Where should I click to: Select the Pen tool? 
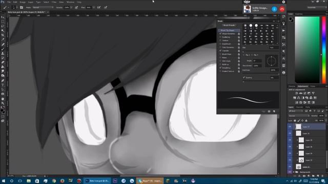coord(3,80)
